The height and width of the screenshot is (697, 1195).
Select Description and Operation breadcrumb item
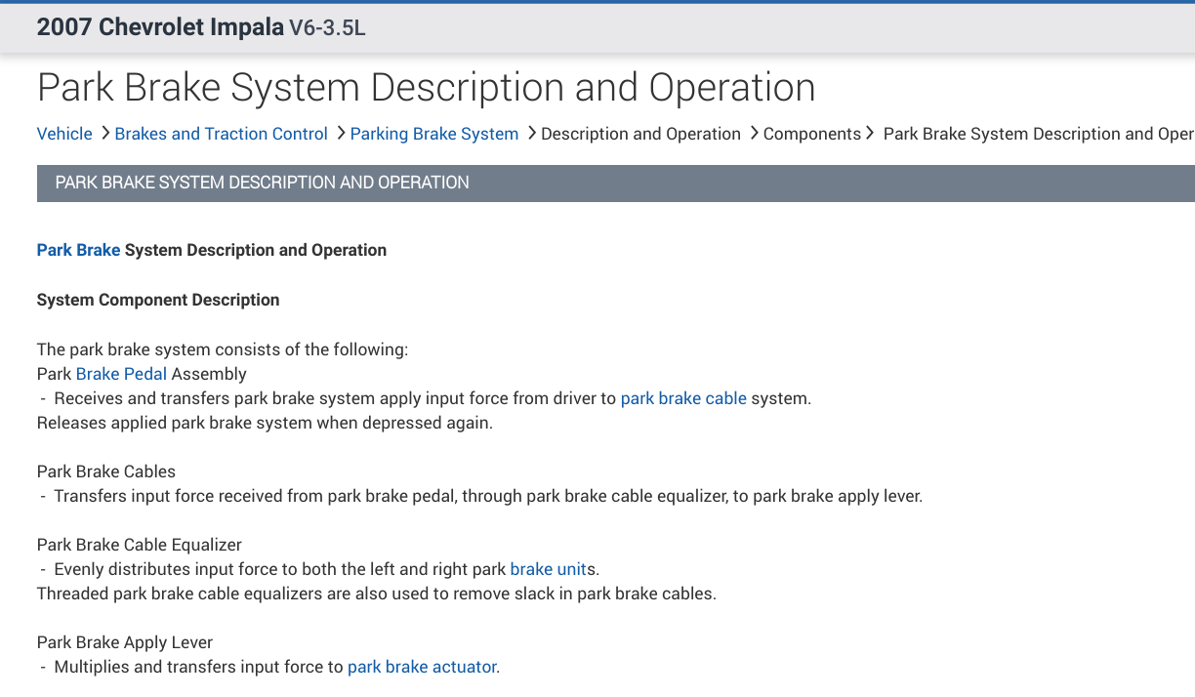(x=640, y=134)
